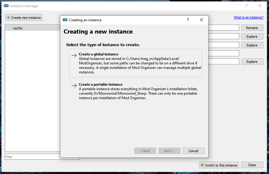Open help via the dialog's question mark button

click(188, 20)
